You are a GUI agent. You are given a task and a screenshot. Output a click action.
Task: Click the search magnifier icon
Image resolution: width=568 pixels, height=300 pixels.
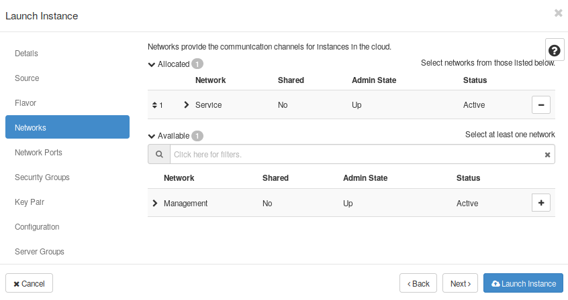point(159,155)
